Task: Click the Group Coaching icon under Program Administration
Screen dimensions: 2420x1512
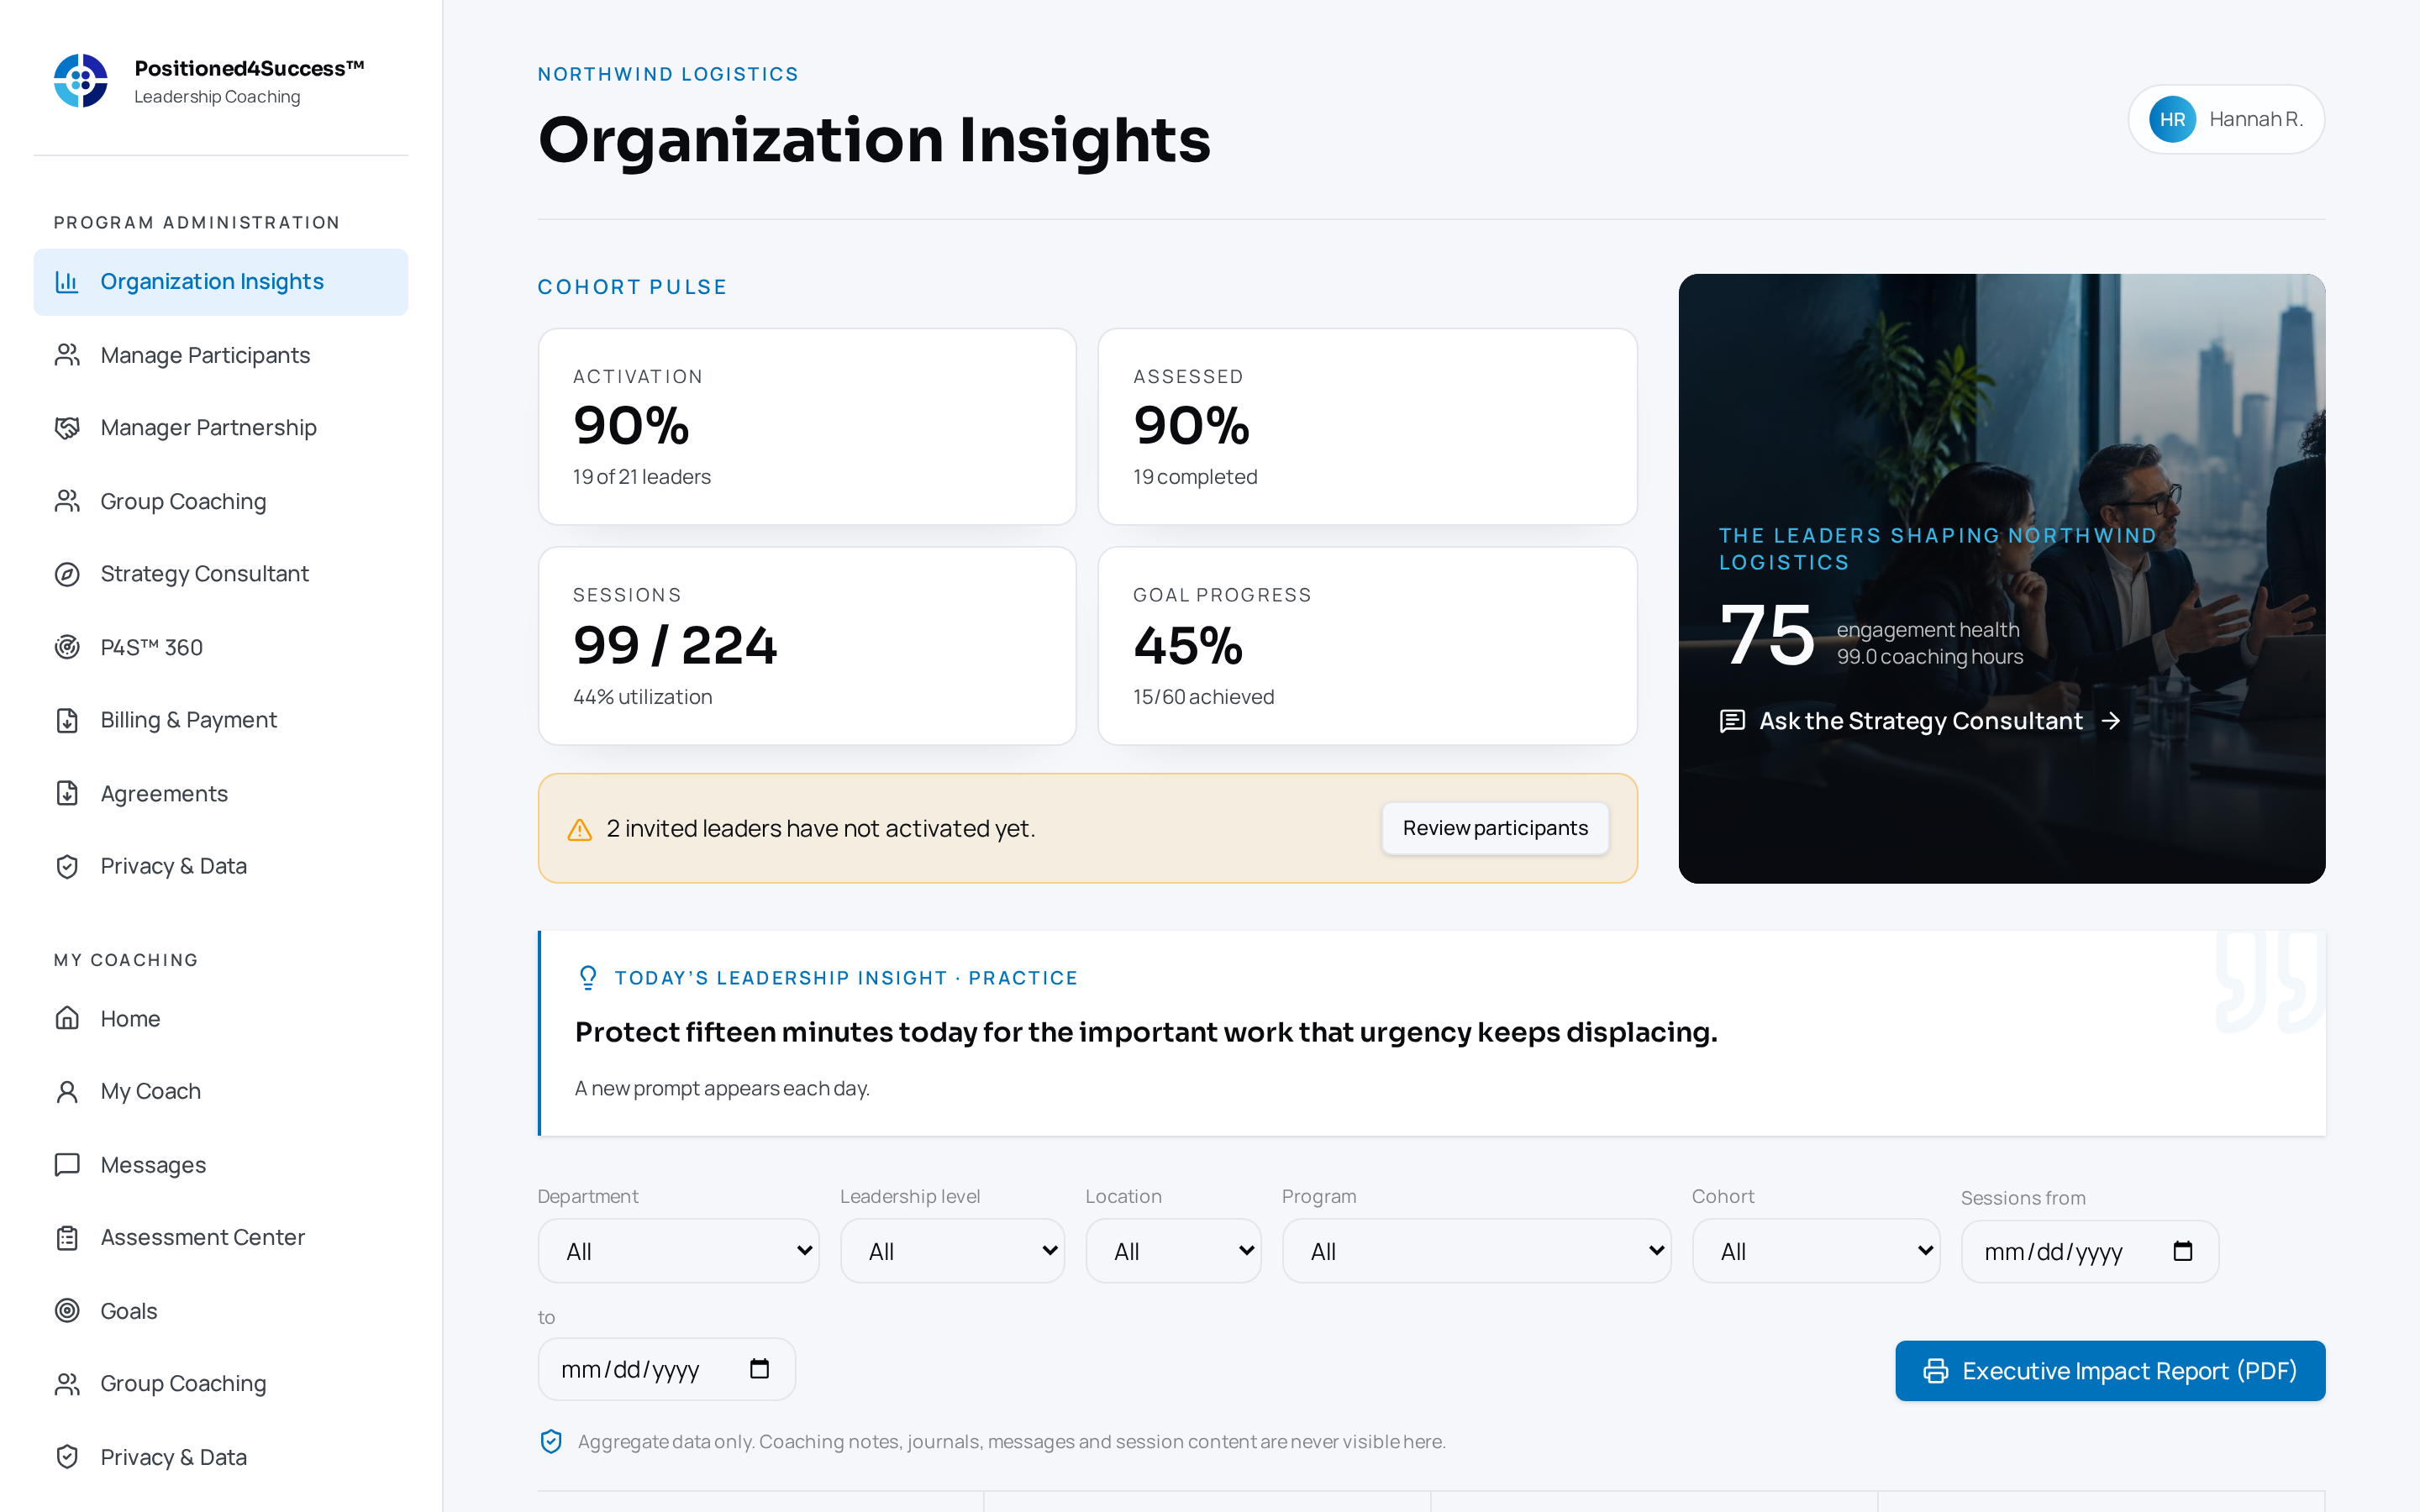Action: point(67,501)
